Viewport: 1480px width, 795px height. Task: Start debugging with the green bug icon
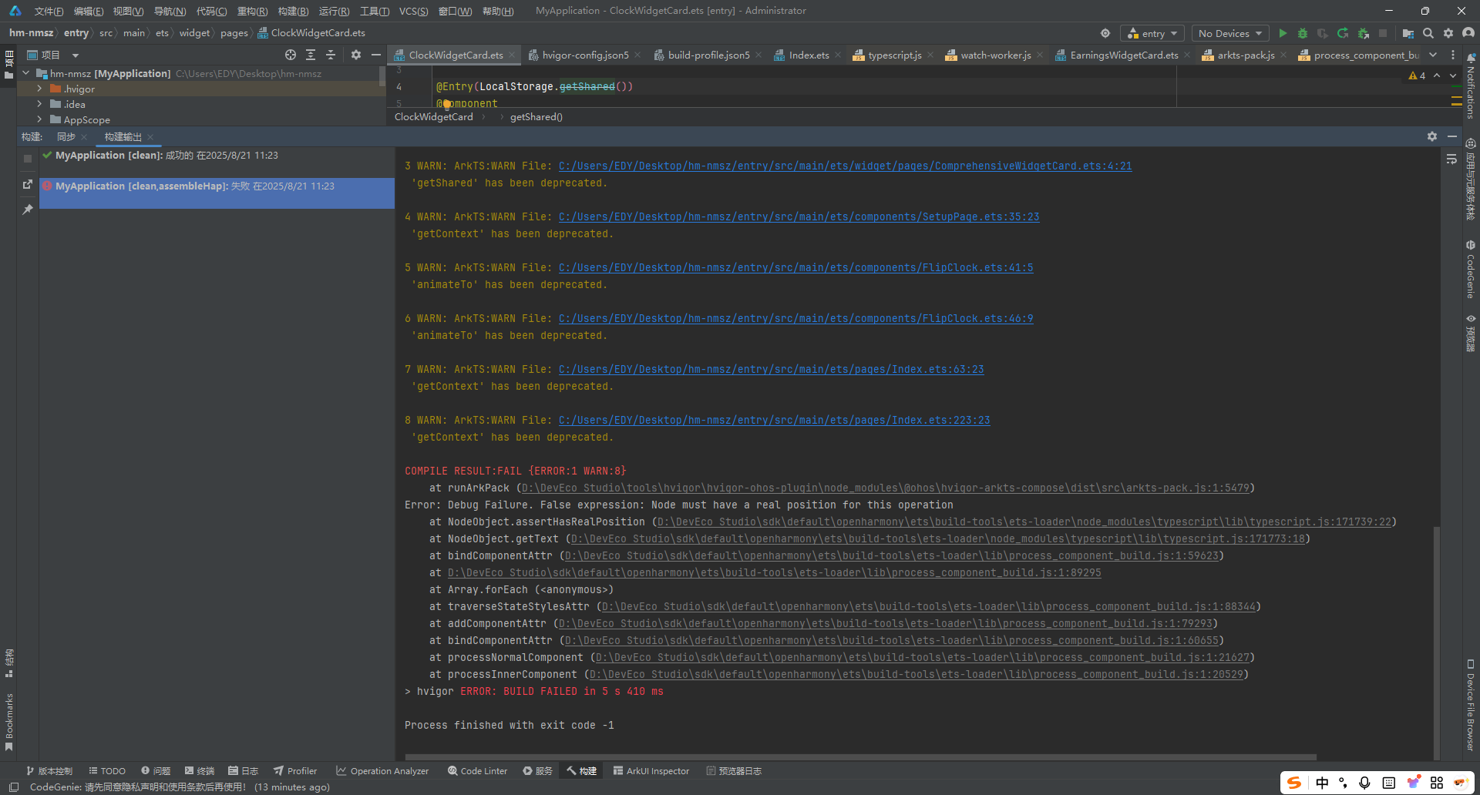pyautogui.click(x=1303, y=33)
